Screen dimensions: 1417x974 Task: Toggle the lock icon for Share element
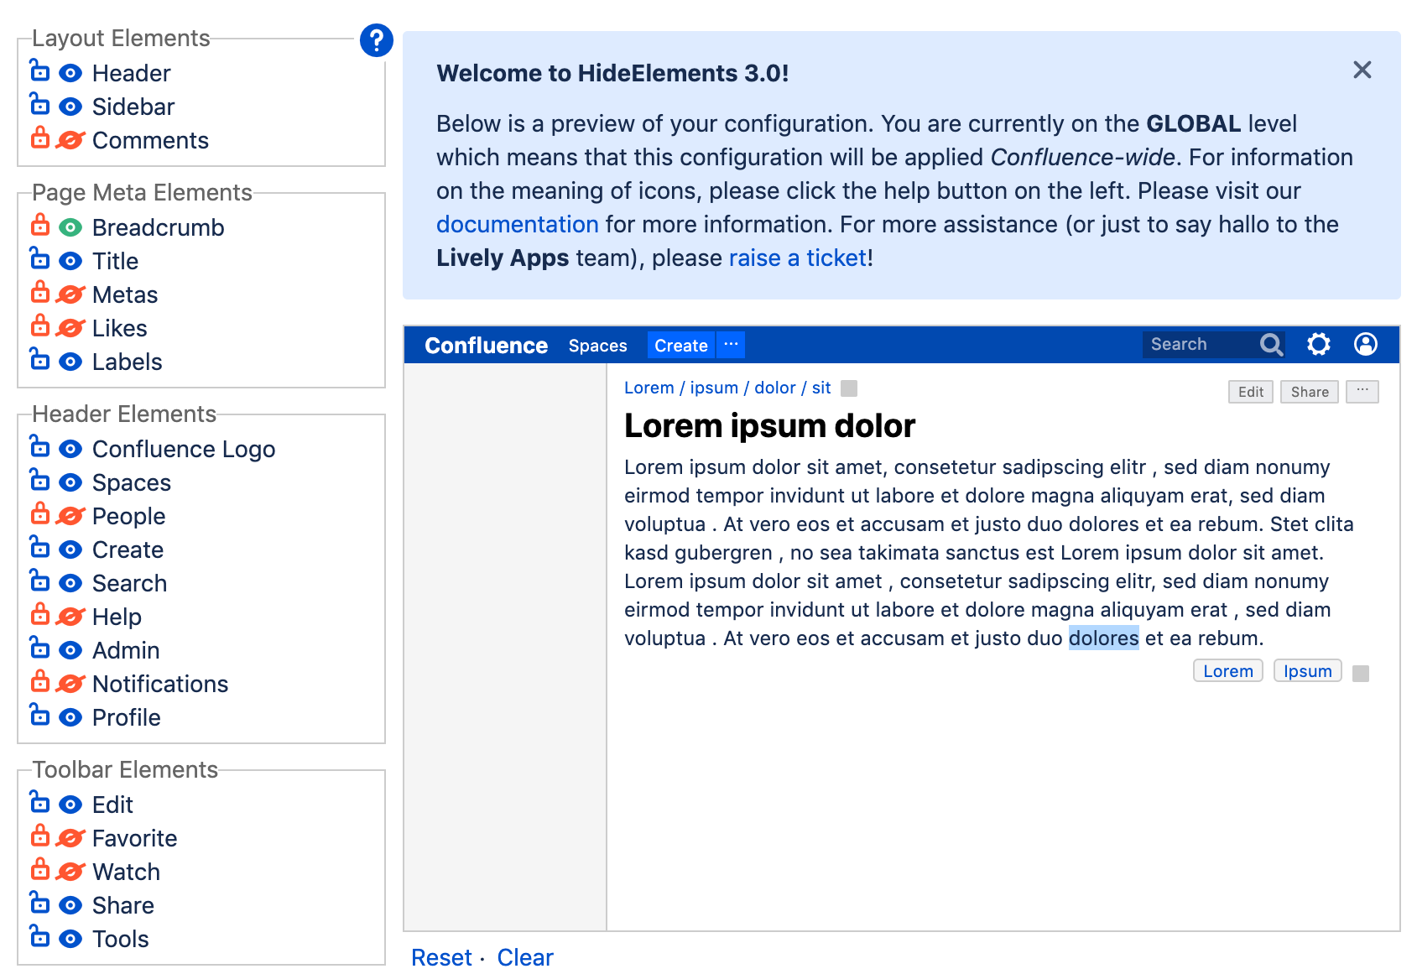[x=39, y=903]
